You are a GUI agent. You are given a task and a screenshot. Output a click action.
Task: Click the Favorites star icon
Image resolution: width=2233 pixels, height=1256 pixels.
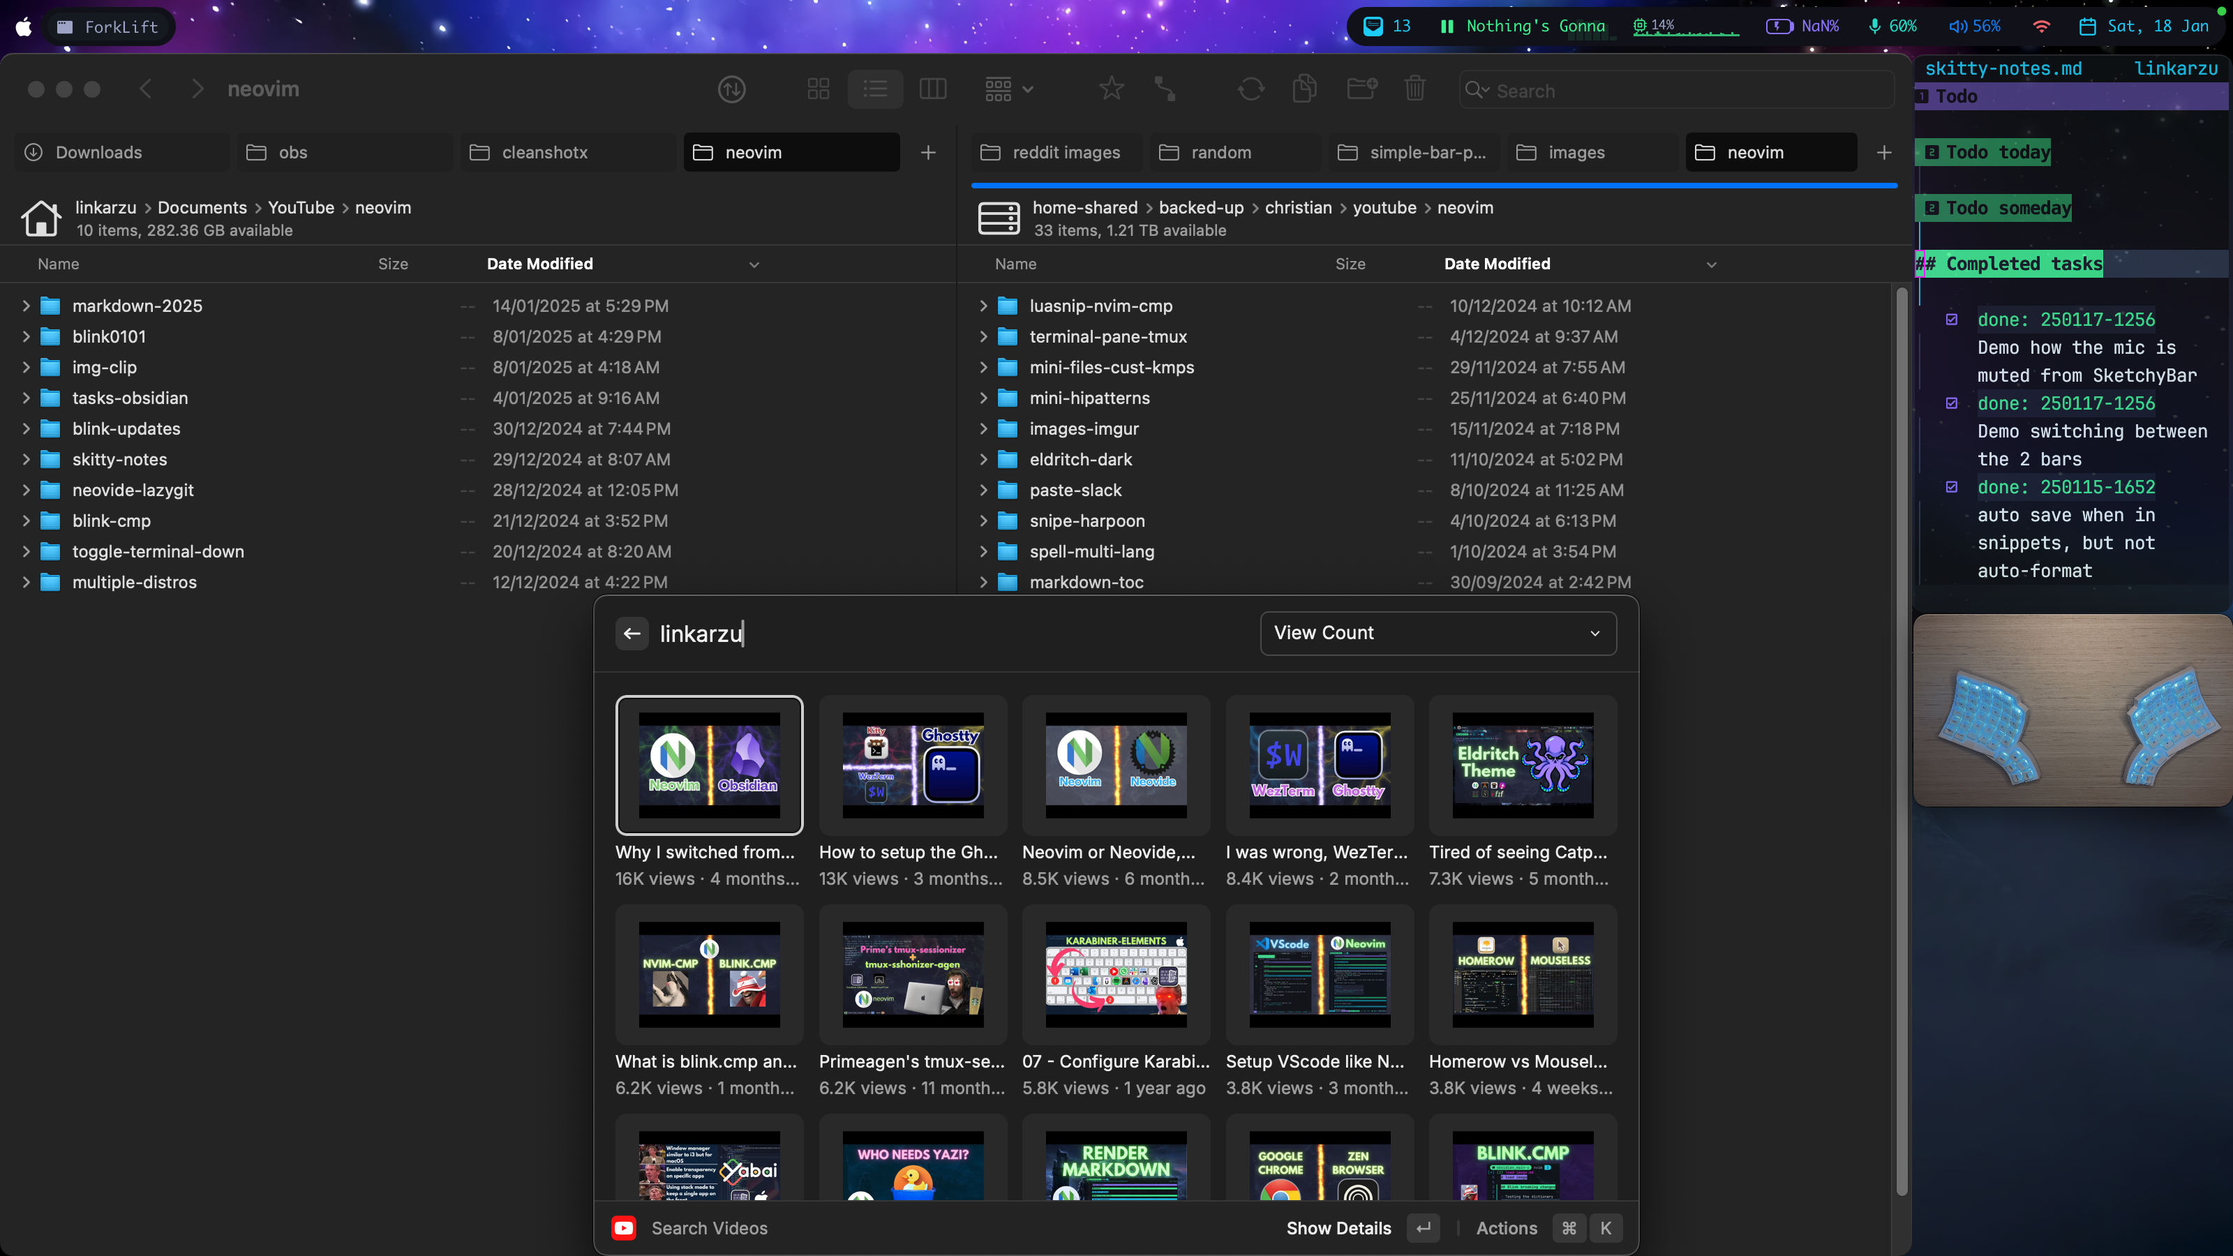pyautogui.click(x=1112, y=89)
